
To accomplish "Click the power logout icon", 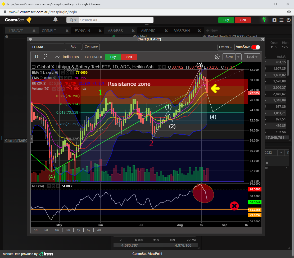I will point(288,20).
